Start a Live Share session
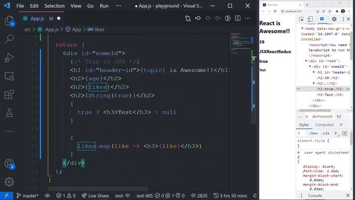This screenshot has width=355, height=200. (x=95, y=196)
